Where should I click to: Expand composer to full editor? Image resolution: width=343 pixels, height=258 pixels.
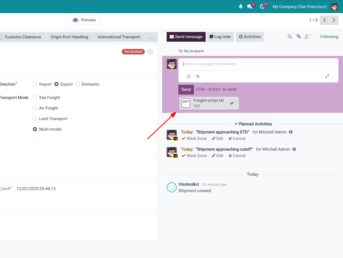[327, 76]
